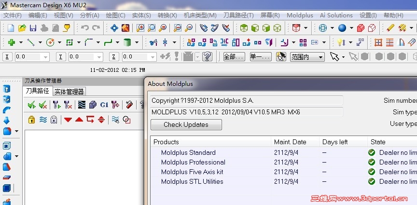This screenshot has height=205, width=417.
Task: Open the 刀具路径(T) menu
Action: click(x=238, y=15)
